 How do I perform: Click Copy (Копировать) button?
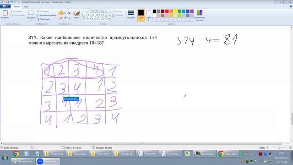click(x=17, y=15)
